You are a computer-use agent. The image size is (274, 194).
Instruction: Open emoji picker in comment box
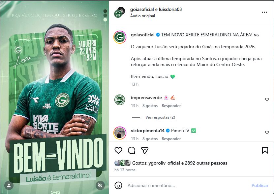(118, 185)
